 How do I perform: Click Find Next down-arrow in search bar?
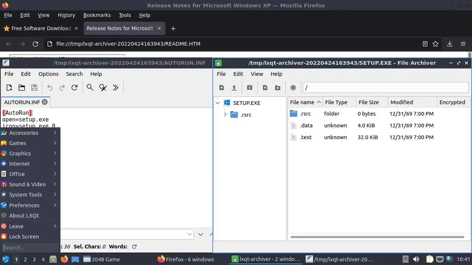(201, 234)
